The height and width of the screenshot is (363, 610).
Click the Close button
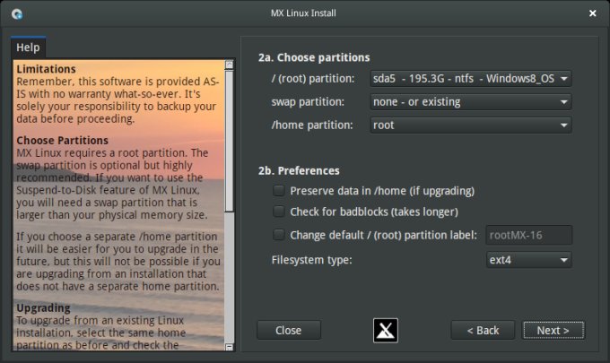(289, 331)
